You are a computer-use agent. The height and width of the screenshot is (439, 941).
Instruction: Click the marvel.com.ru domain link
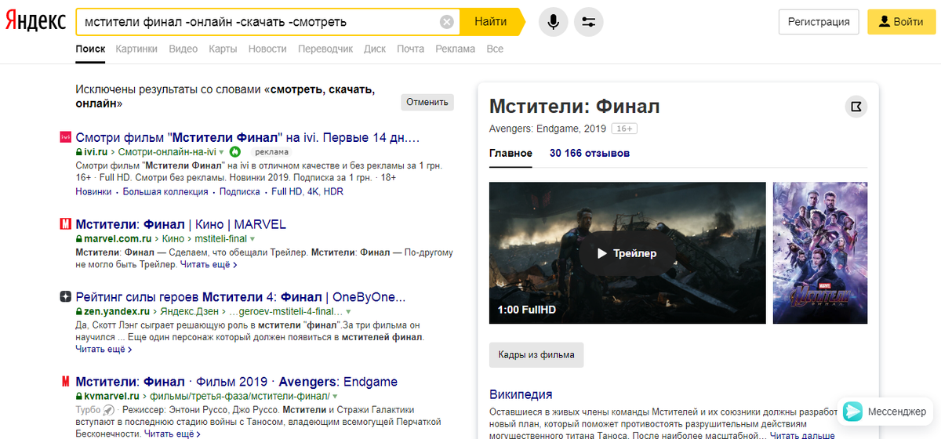point(117,238)
